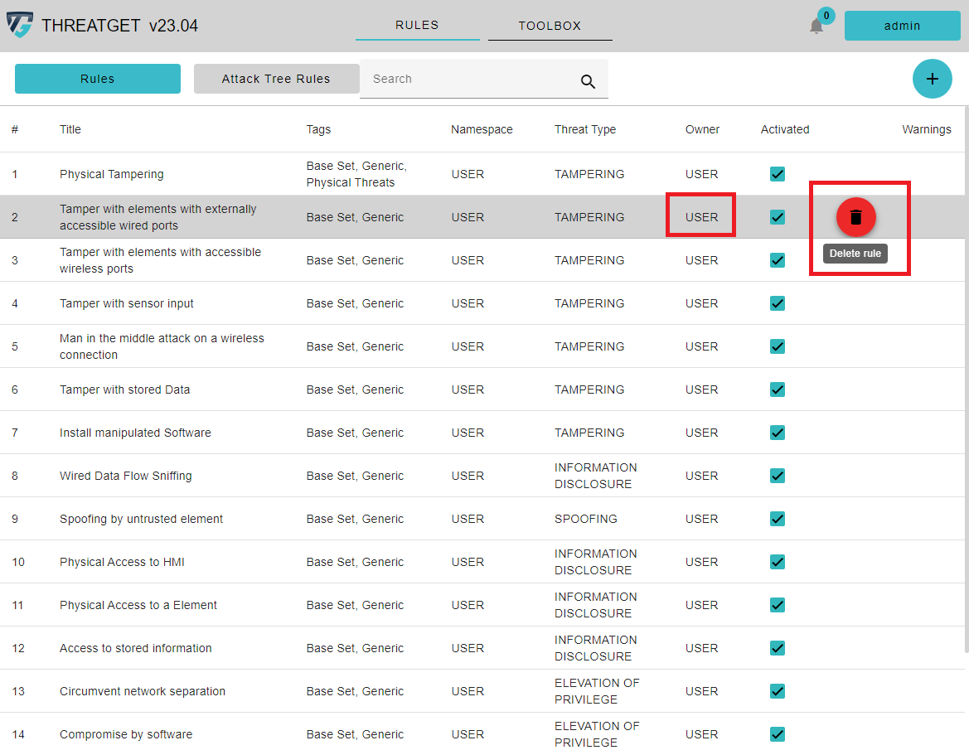Click the red Delete rule trash icon
Screen dimensions: 969x750
[855, 217]
